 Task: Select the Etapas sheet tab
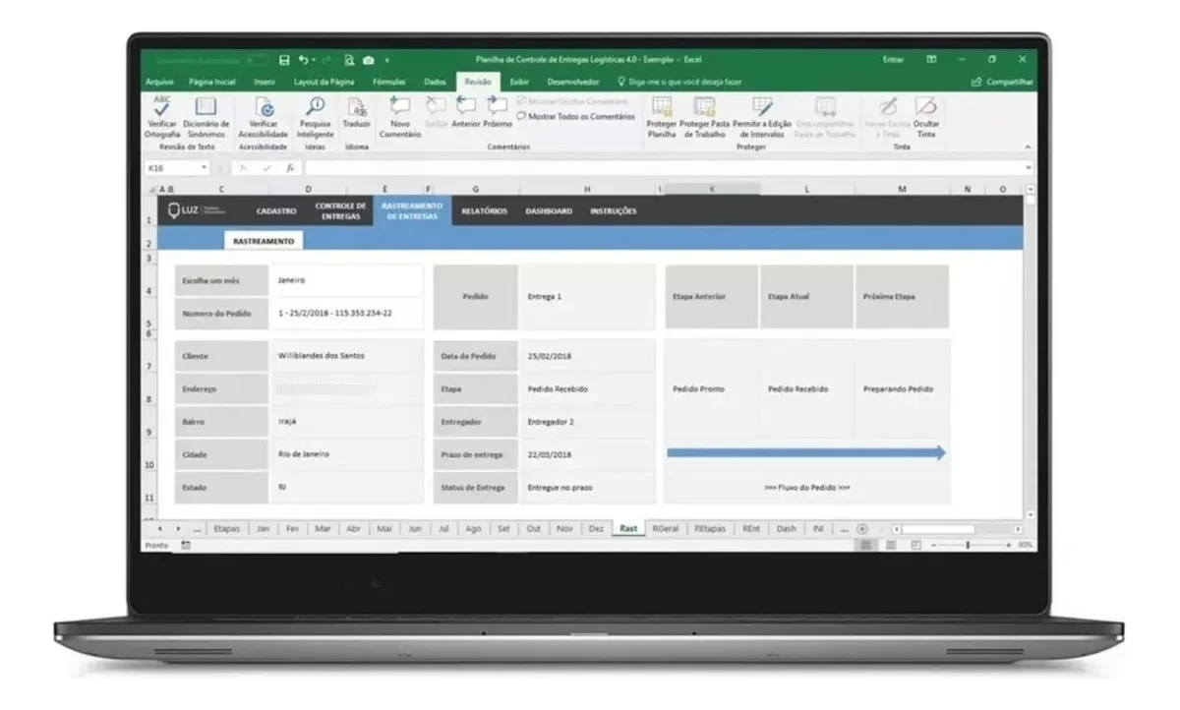227,529
